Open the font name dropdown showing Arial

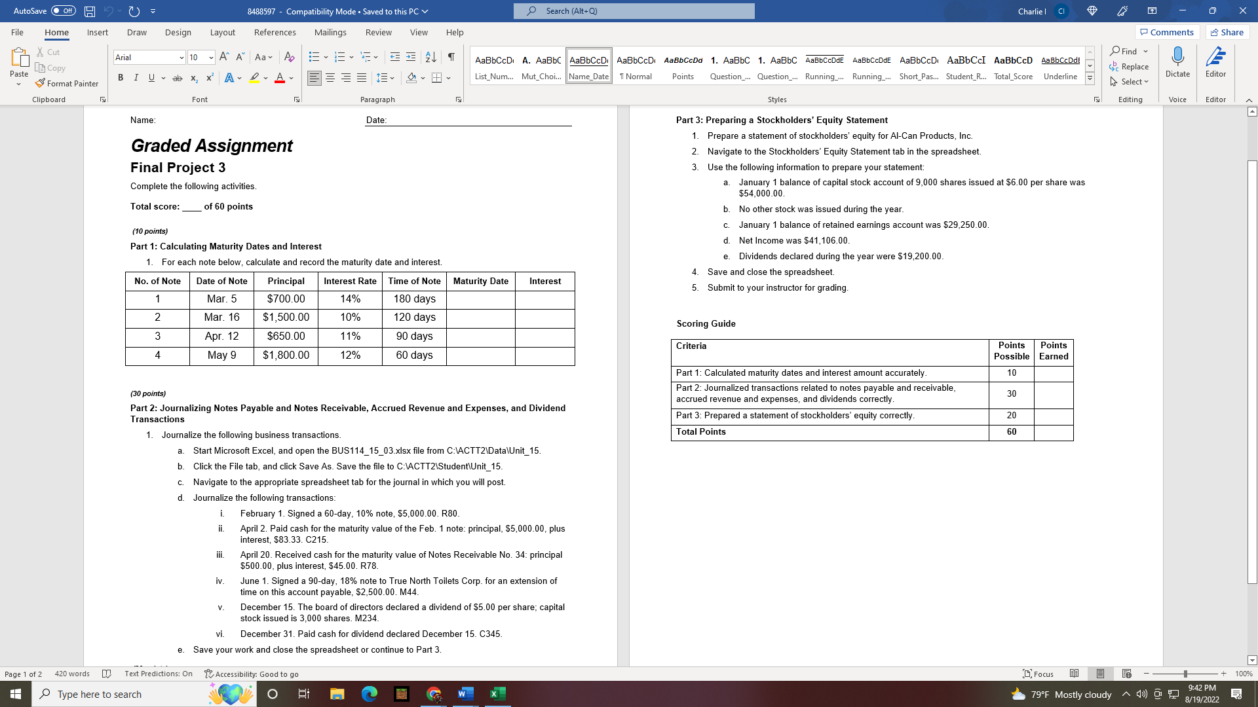pos(181,58)
